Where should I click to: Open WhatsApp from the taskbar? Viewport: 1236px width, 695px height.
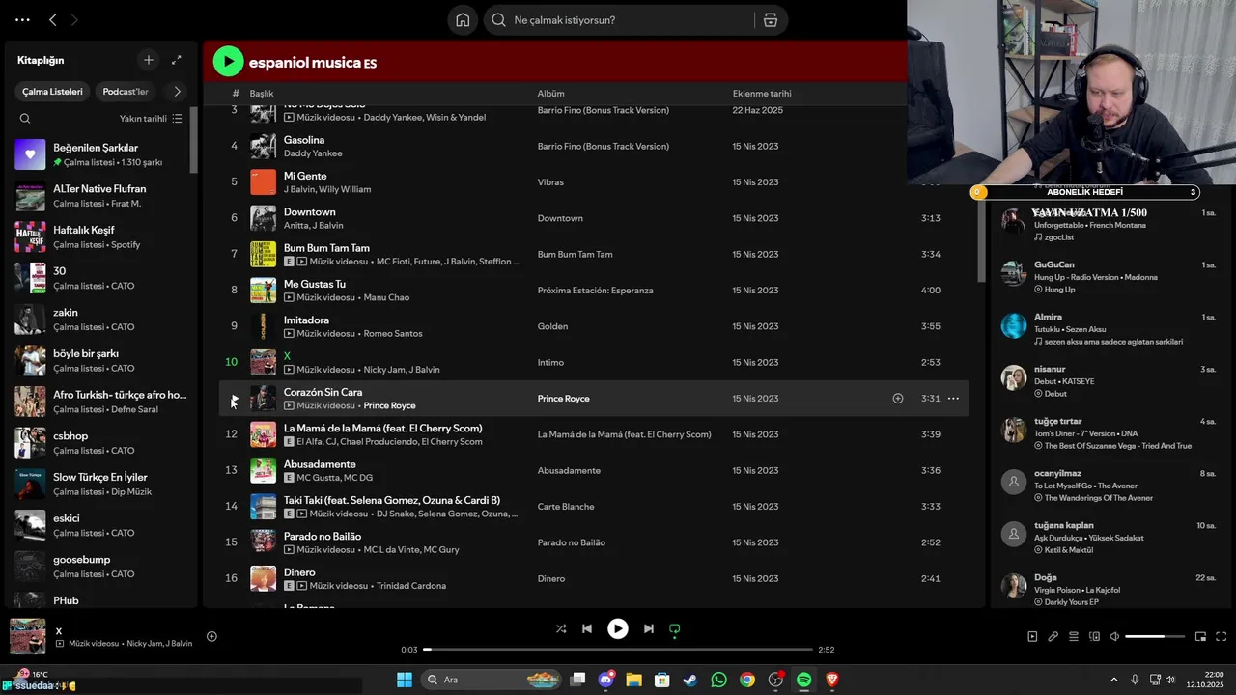click(x=718, y=680)
